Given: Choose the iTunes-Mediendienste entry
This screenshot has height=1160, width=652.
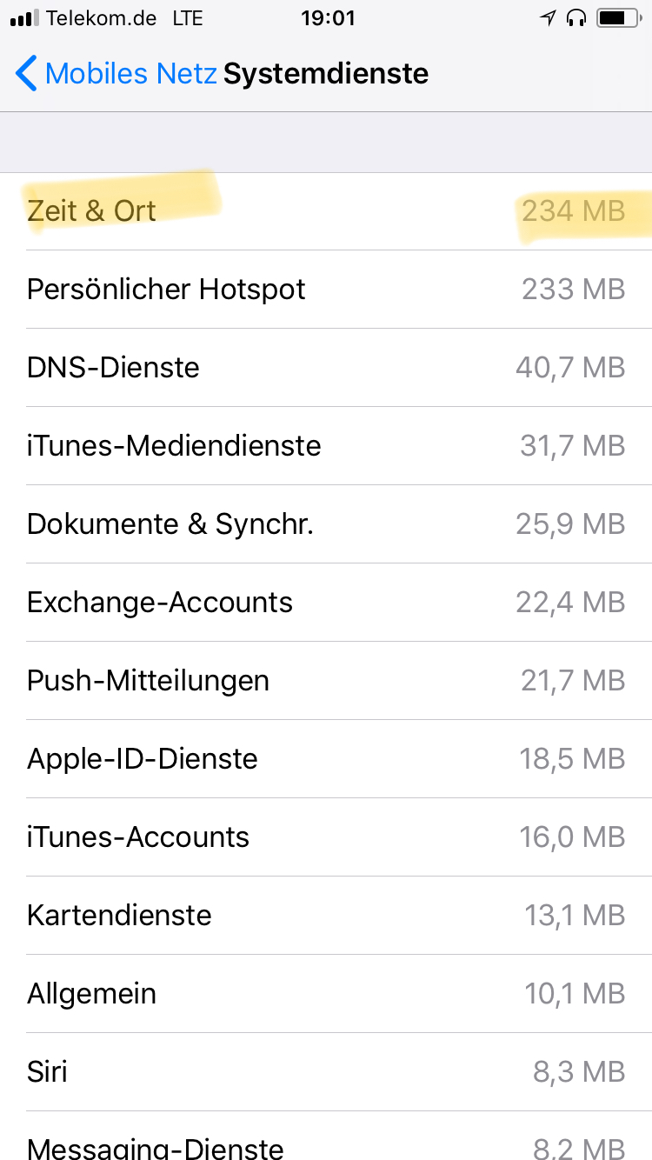Looking at the screenshot, I should coord(326,446).
